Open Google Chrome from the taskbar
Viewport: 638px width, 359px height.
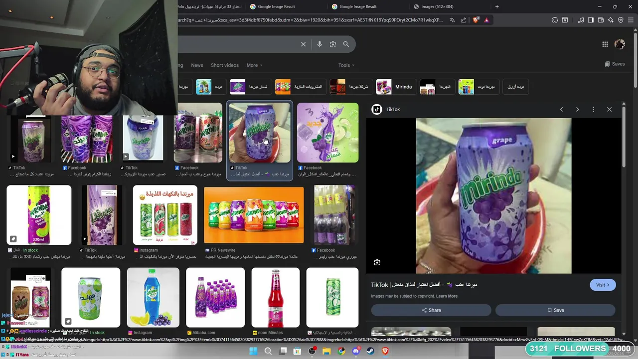pyautogui.click(x=341, y=351)
